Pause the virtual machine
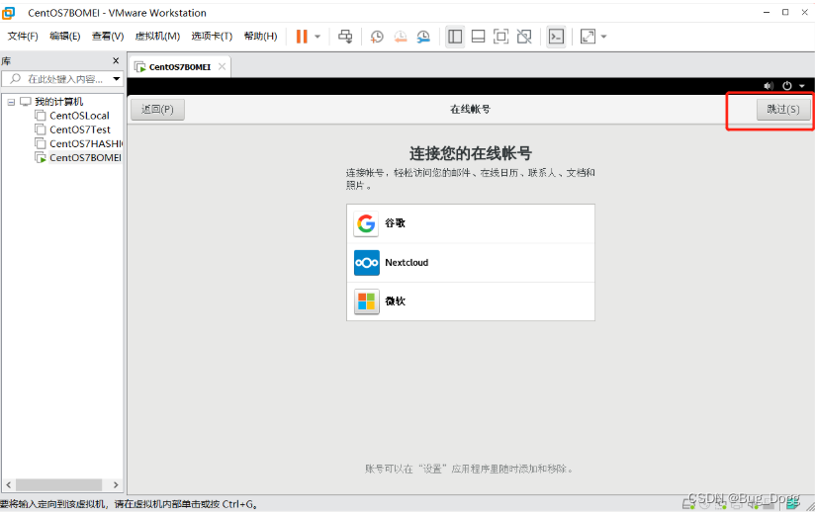Image resolution: width=815 pixels, height=515 pixels. point(302,37)
